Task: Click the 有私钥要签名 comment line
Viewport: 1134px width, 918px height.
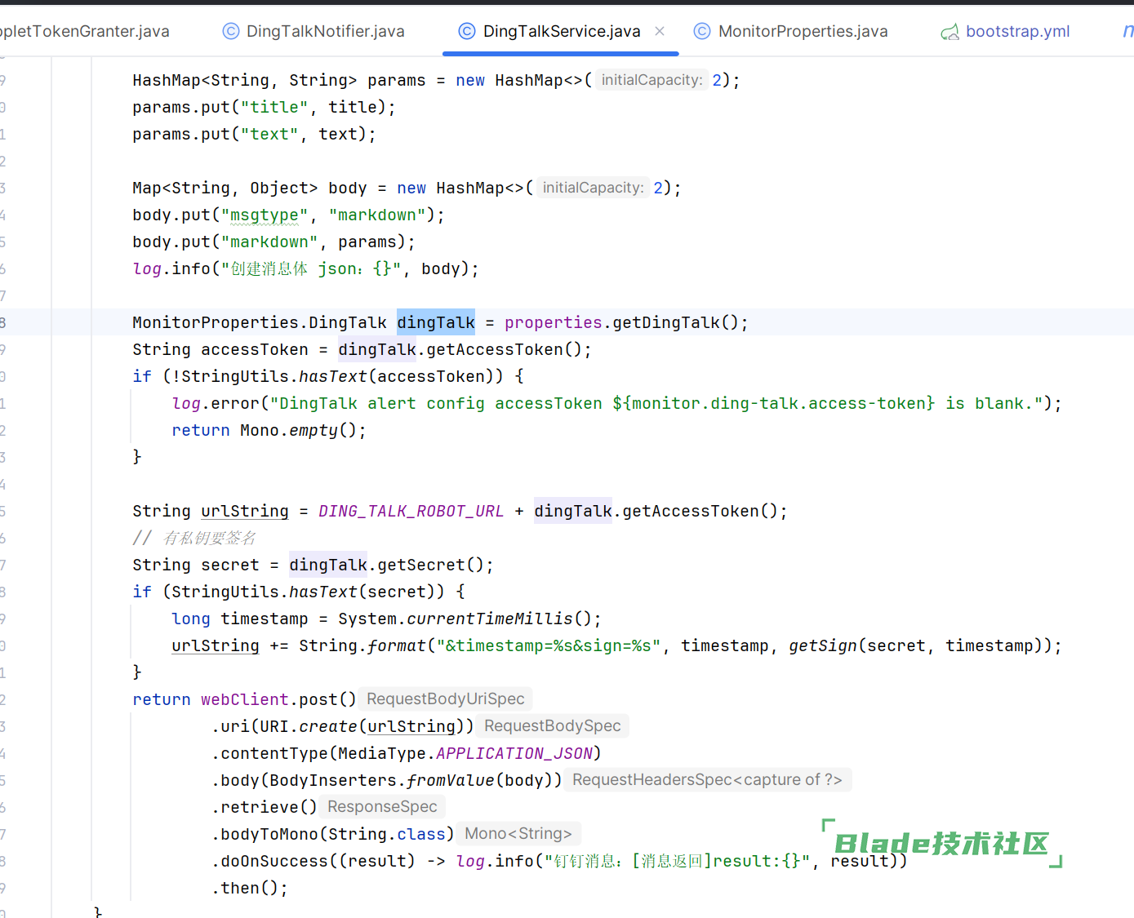Action: click(x=194, y=538)
